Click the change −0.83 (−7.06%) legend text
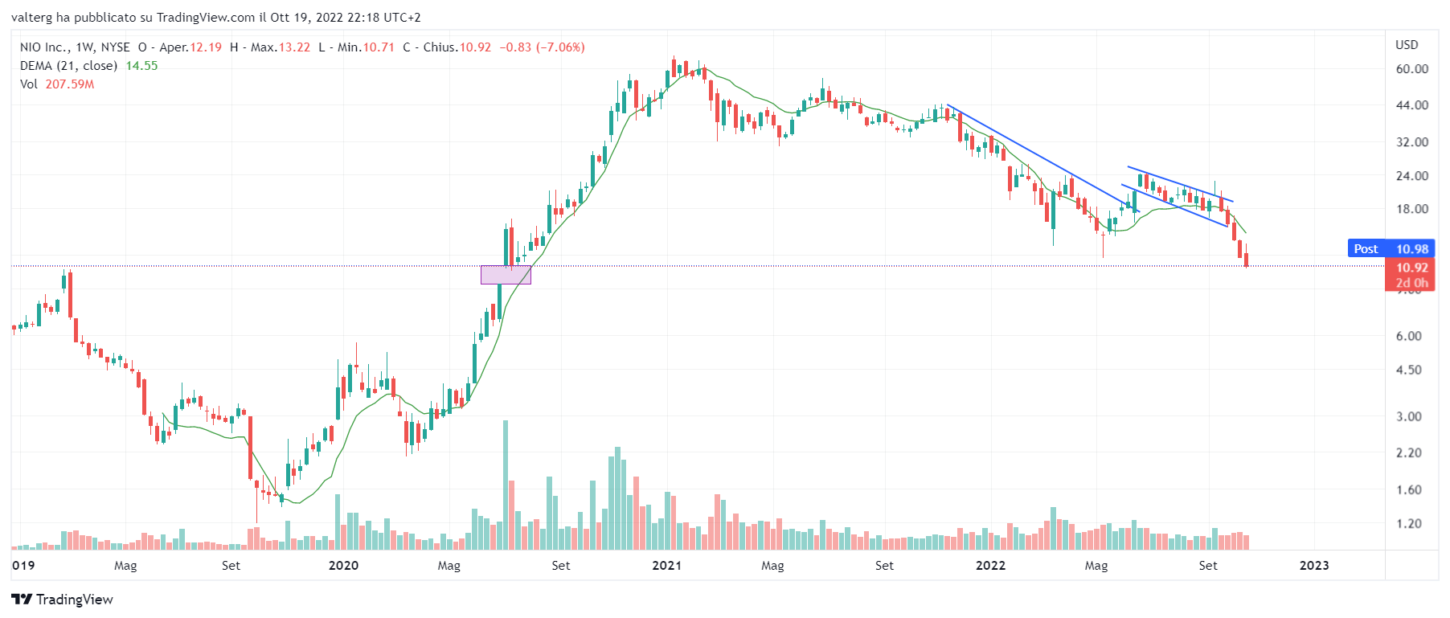This screenshot has height=618, width=1450. click(x=543, y=47)
